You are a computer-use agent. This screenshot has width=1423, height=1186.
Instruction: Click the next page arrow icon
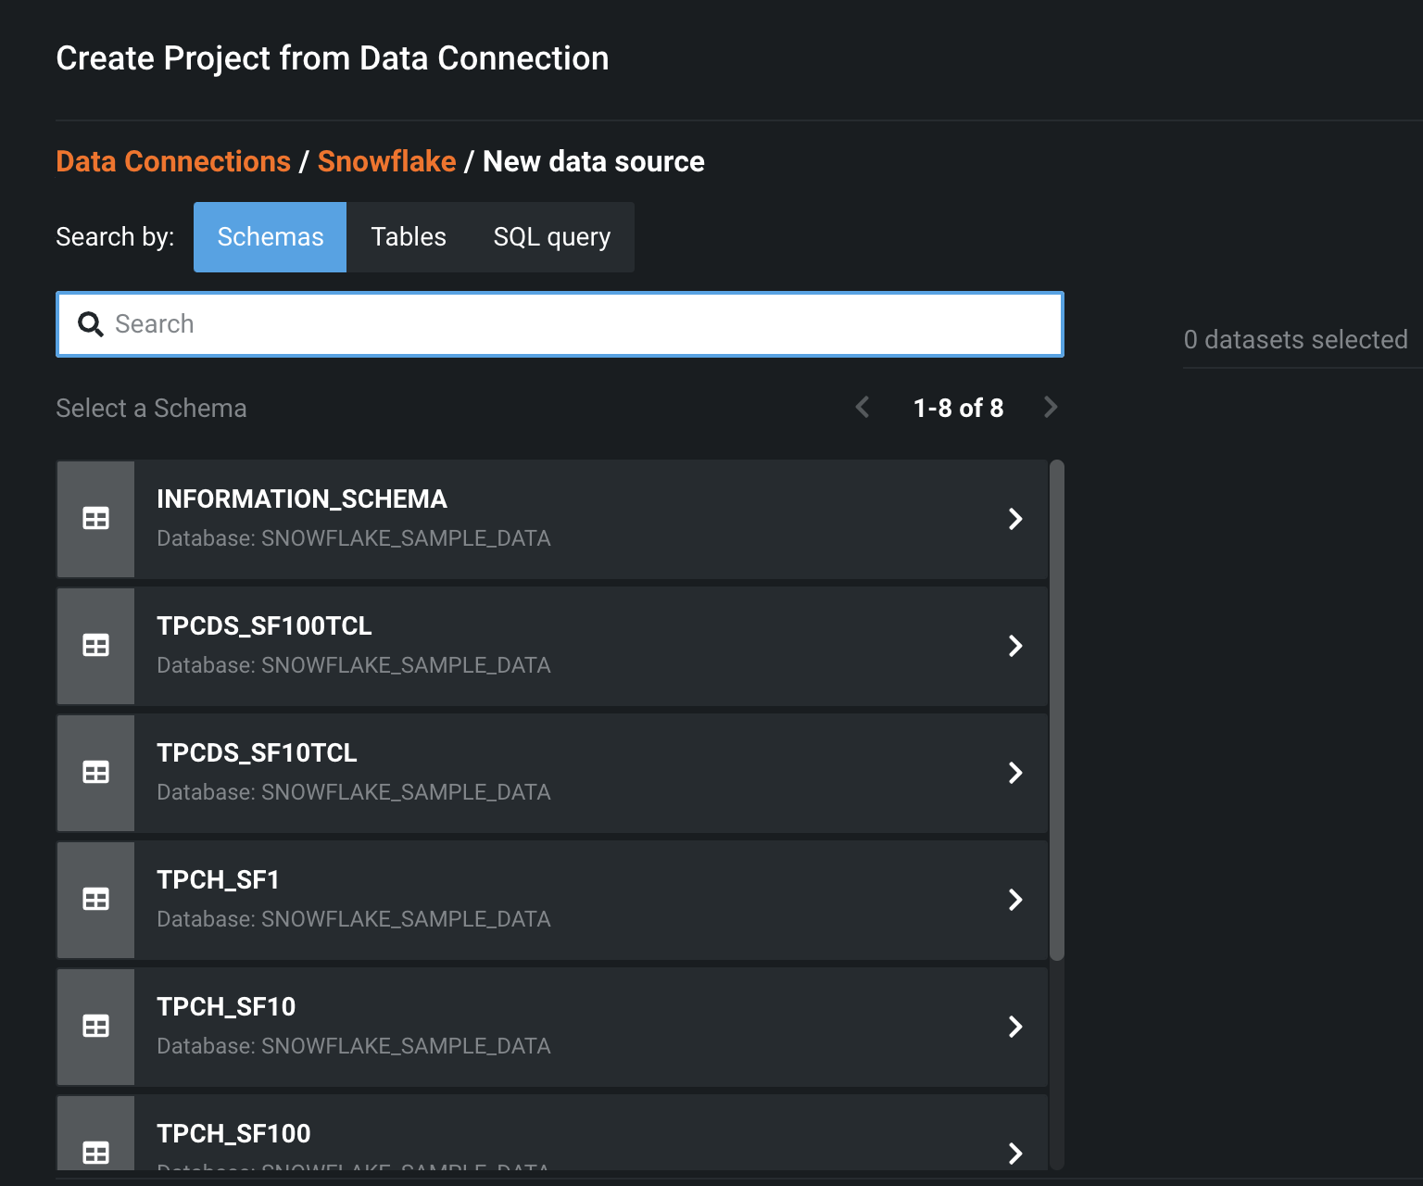point(1051,407)
